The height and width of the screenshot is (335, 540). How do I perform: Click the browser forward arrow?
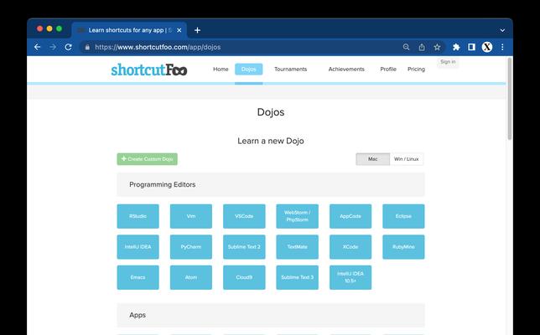pyautogui.click(x=53, y=47)
